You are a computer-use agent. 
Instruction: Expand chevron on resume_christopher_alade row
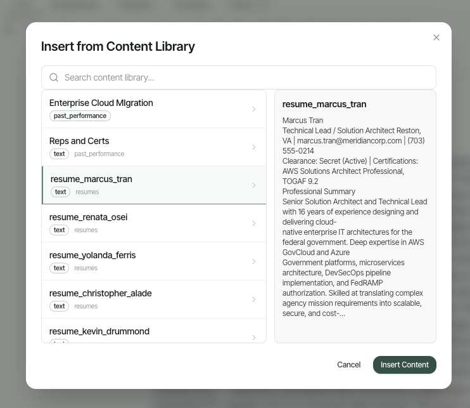coord(254,299)
